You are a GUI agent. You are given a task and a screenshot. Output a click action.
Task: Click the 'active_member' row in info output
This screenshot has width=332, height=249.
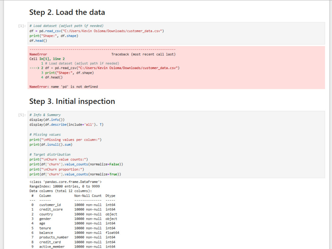coord(73,247)
